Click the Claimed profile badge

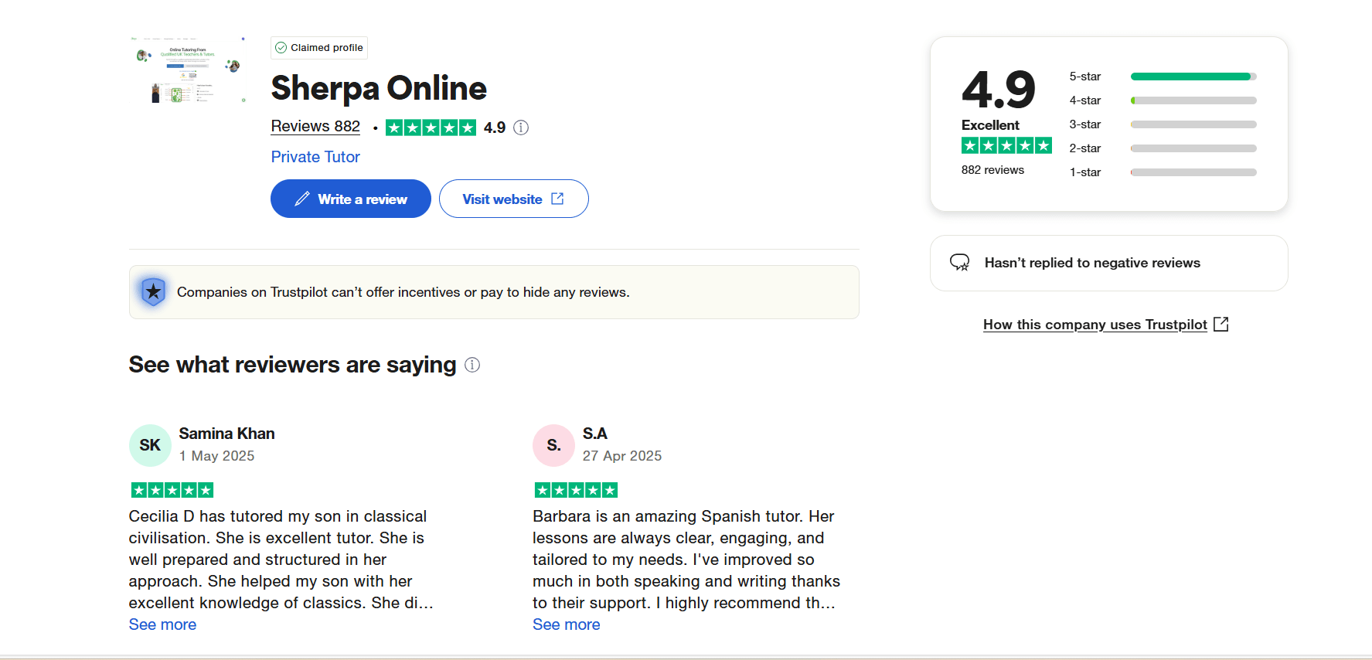pos(319,48)
